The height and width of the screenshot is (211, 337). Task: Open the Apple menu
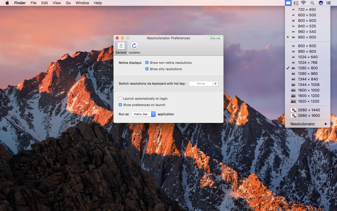(x=7, y=3)
